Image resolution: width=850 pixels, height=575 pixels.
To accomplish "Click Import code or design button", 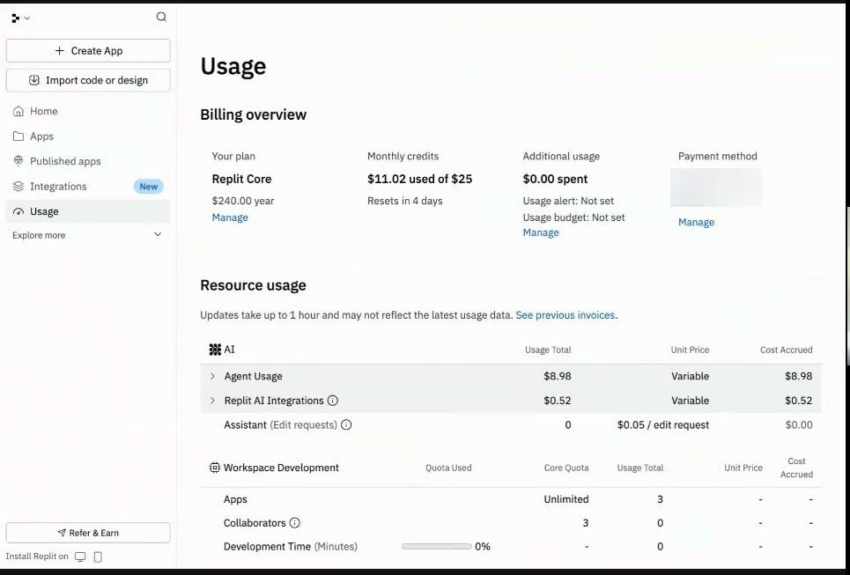I will tap(88, 80).
